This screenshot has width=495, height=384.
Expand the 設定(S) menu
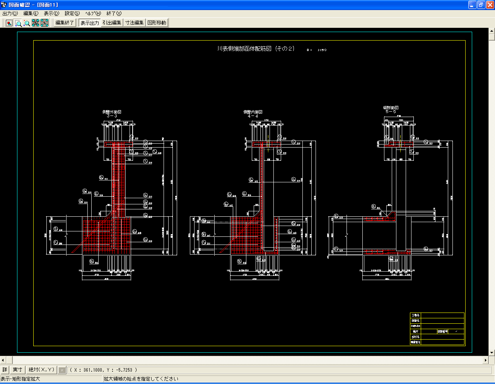click(72, 14)
